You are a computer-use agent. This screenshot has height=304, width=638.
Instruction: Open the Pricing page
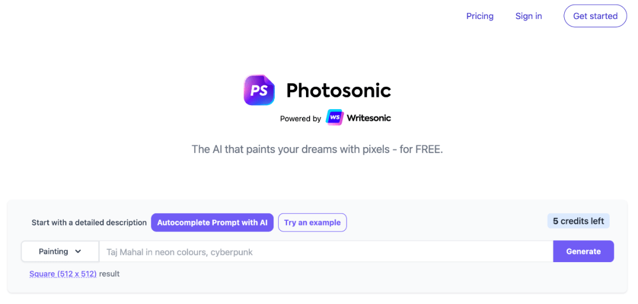480,17
